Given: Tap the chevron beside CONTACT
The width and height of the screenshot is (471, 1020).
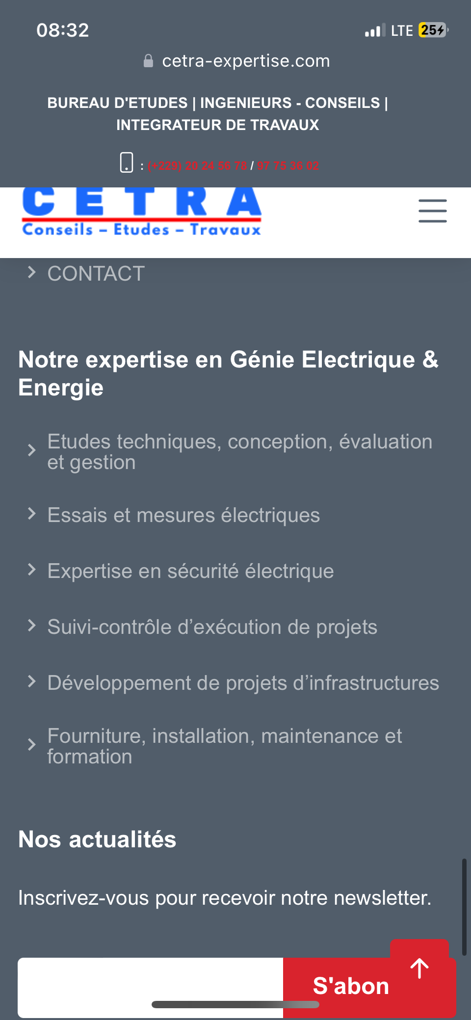Looking at the screenshot, I should tap(32, 272).
